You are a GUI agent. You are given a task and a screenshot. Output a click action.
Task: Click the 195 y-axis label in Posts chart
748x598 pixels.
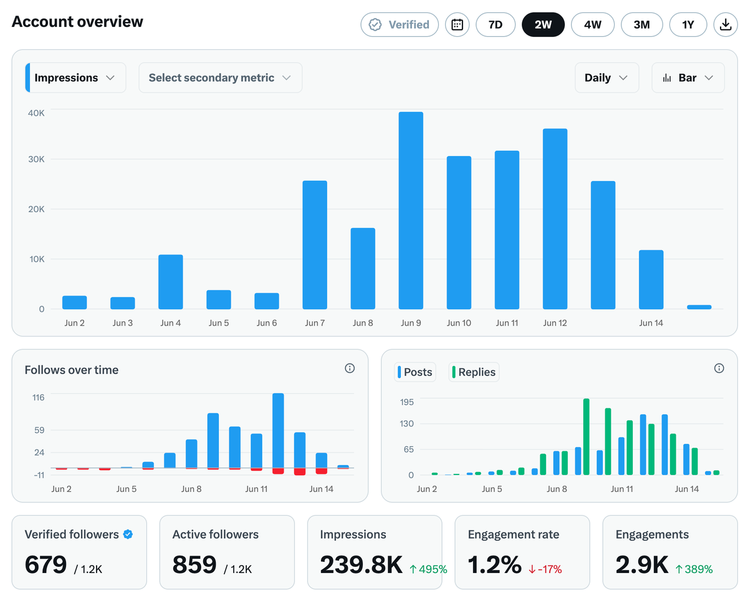coord(407,402)
